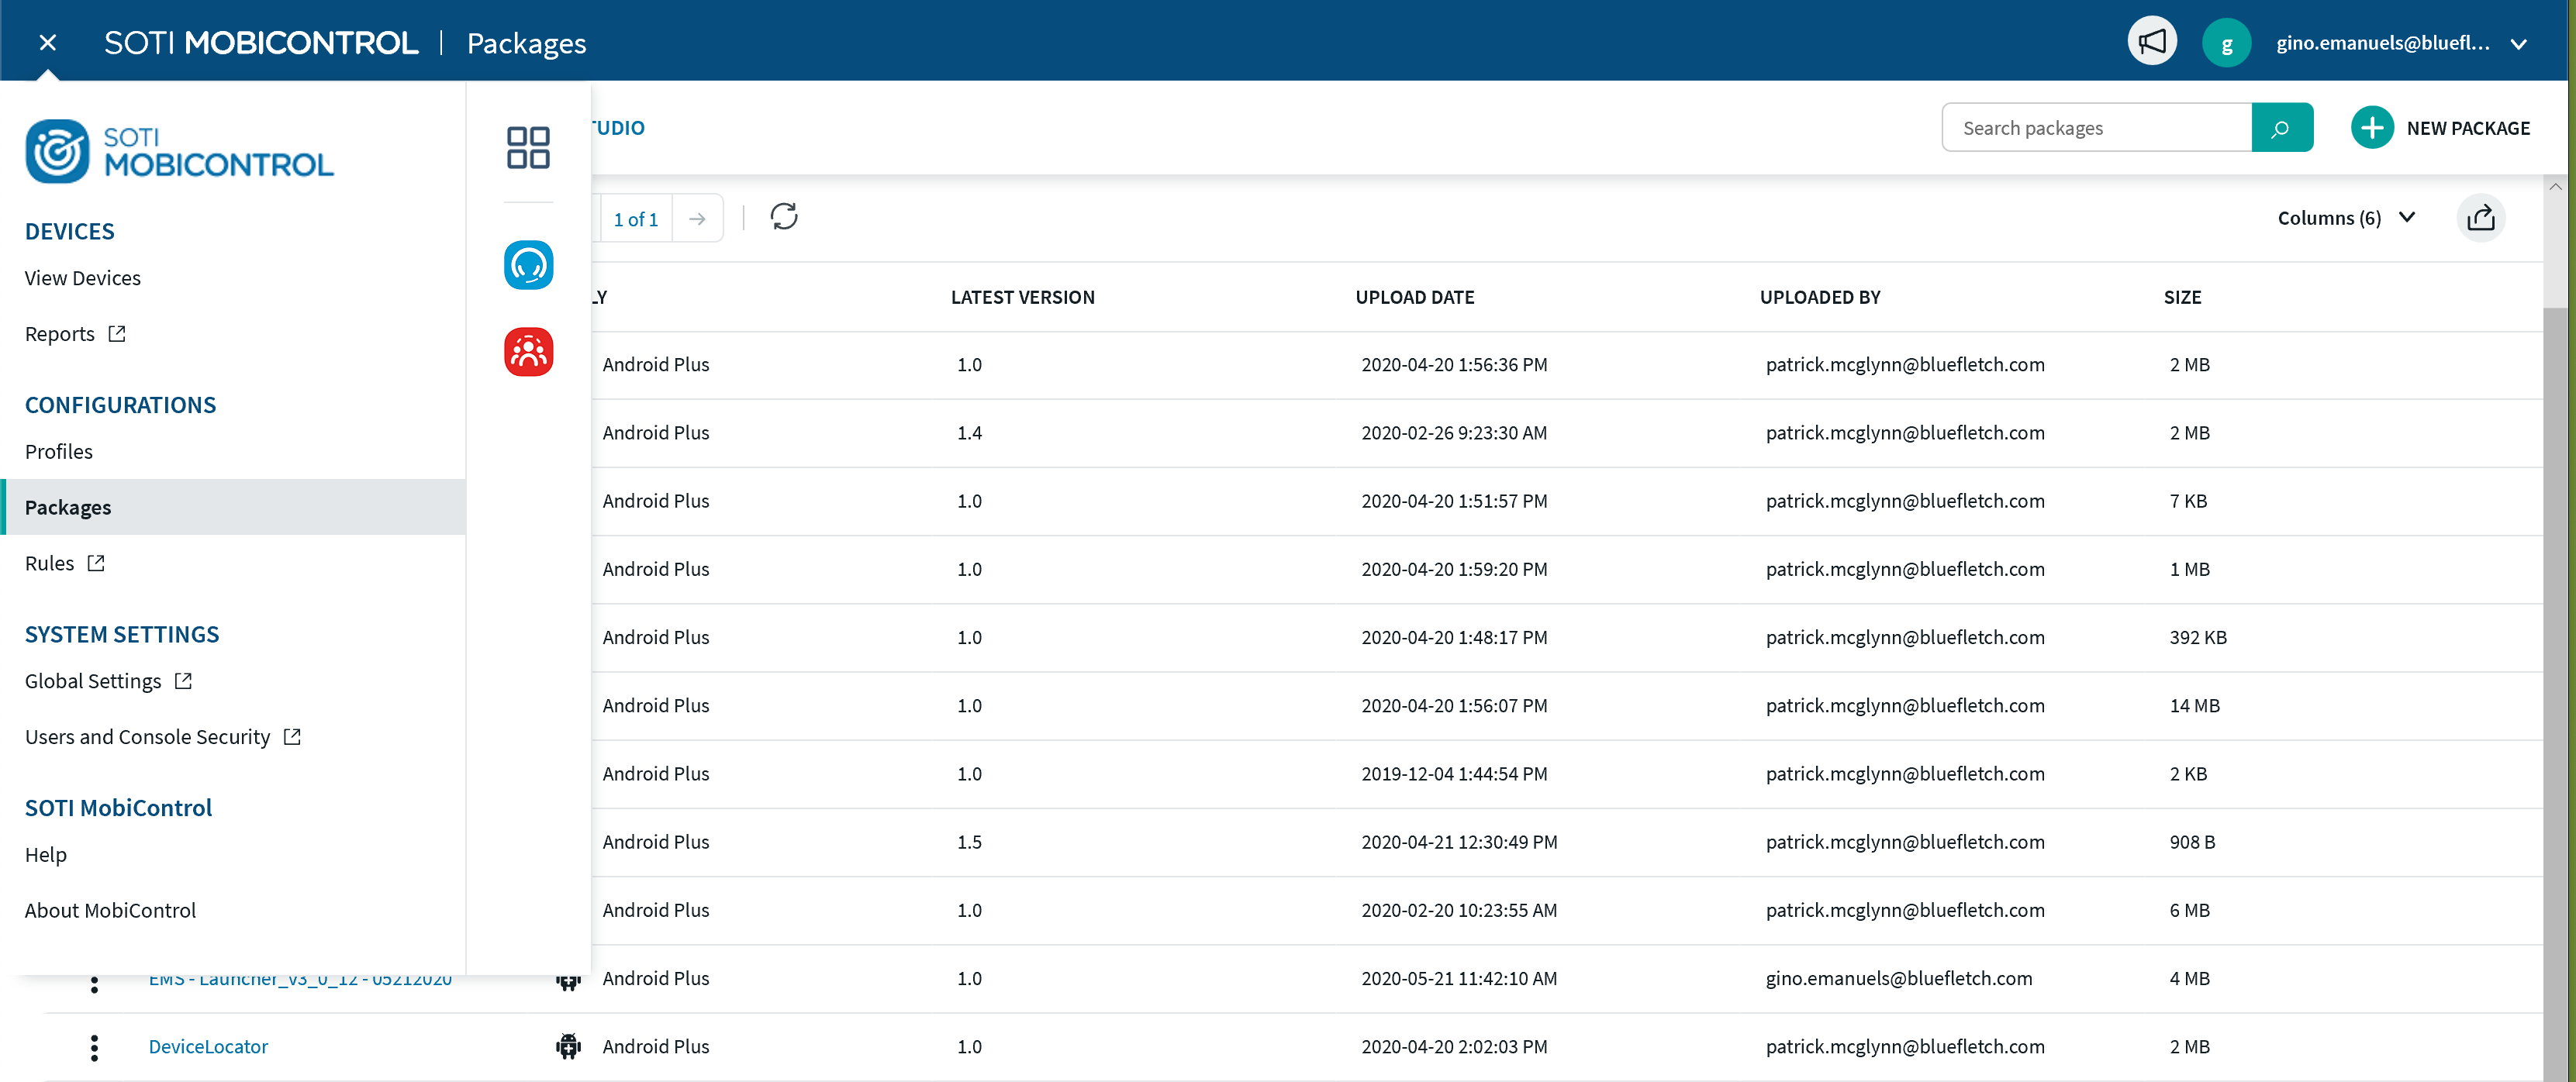Sort by the SIZE column header
The height and width of the screenshot is (1082, 2576).
coord(2182,297)
